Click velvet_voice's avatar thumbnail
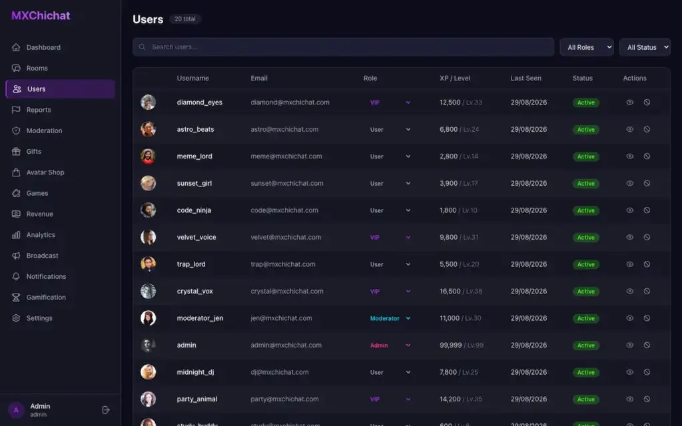The width and height of the screenshot is (682, 426). point(148,238)
